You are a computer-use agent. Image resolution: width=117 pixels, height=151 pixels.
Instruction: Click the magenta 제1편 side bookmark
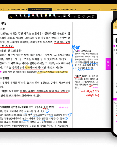pyautogui.click(x=108, y=64)
